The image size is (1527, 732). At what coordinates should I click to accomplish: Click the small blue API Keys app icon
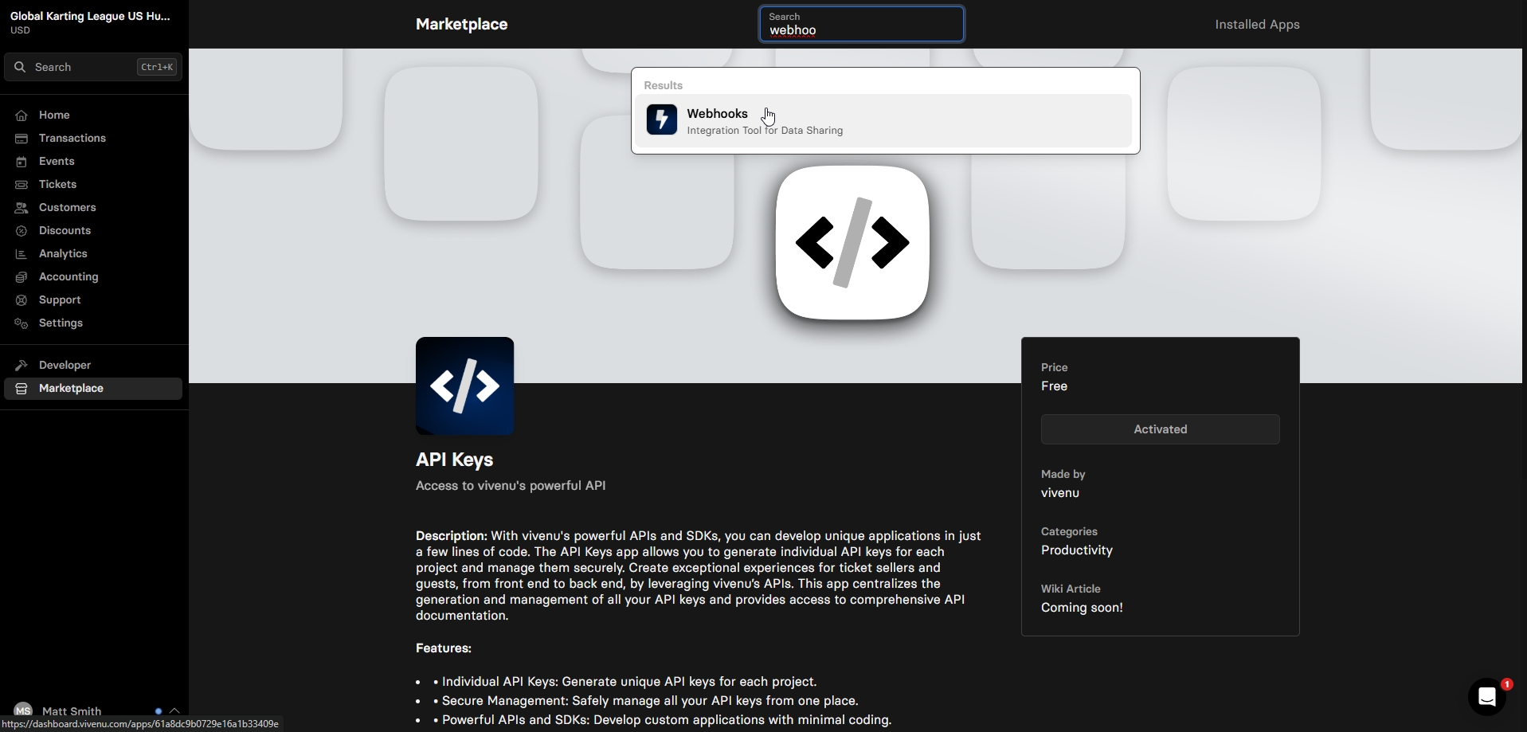click(x=465, y=386)
